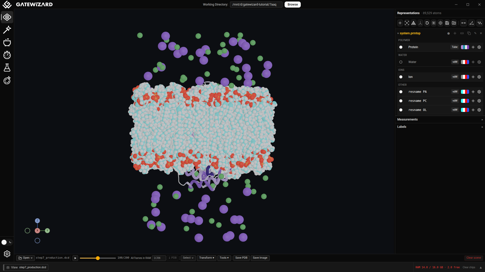Click the save session disk icon
The height and width of the screenshot is (272, 485).
[447, 23]
